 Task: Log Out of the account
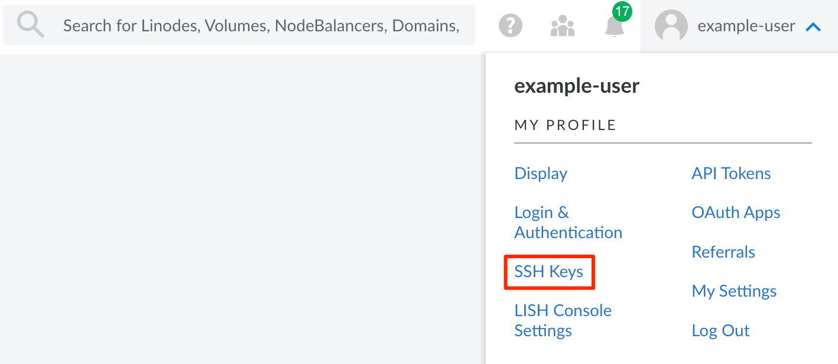[720, 330]
